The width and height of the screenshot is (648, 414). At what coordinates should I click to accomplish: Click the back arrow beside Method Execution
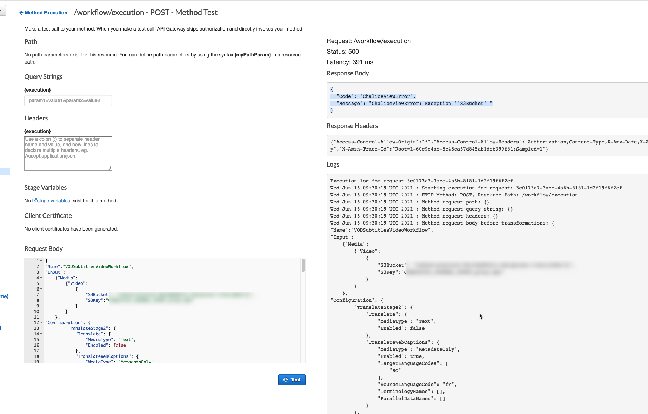coord(21,13)
